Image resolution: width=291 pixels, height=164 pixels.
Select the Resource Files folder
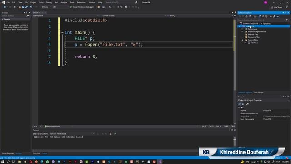click(x=254, y=37)
